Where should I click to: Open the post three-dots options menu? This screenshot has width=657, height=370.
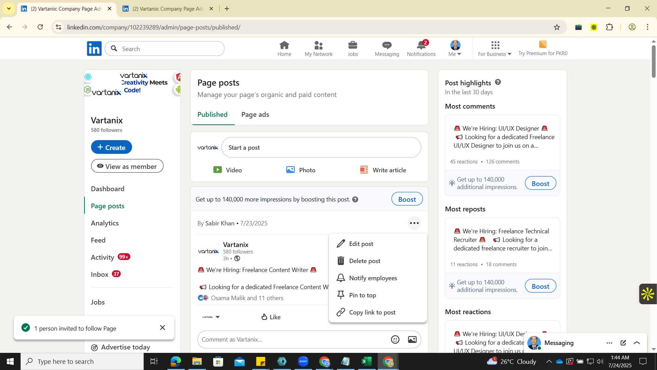414,223
